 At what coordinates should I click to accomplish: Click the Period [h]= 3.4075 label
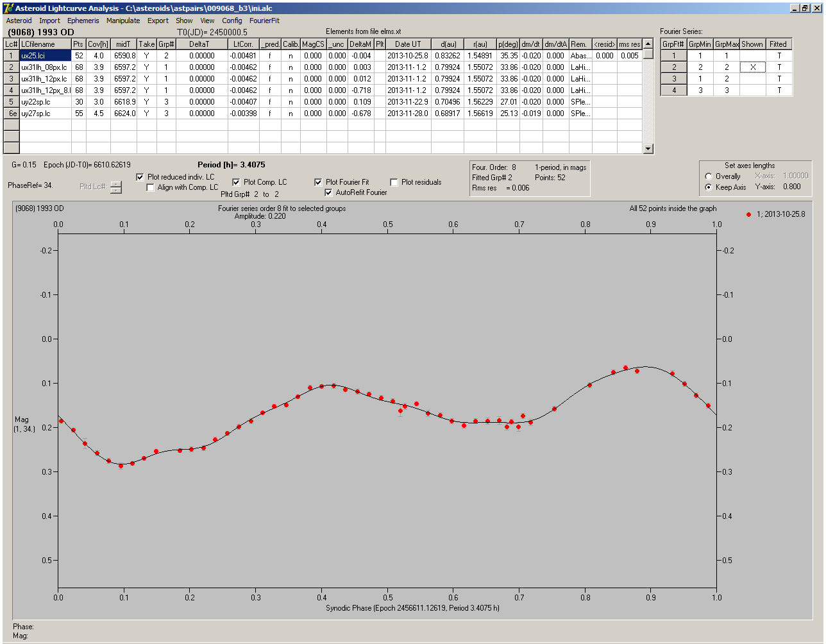coord(232,165)
